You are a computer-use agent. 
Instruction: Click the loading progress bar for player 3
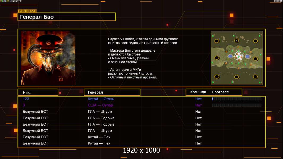tap(237, 105)
